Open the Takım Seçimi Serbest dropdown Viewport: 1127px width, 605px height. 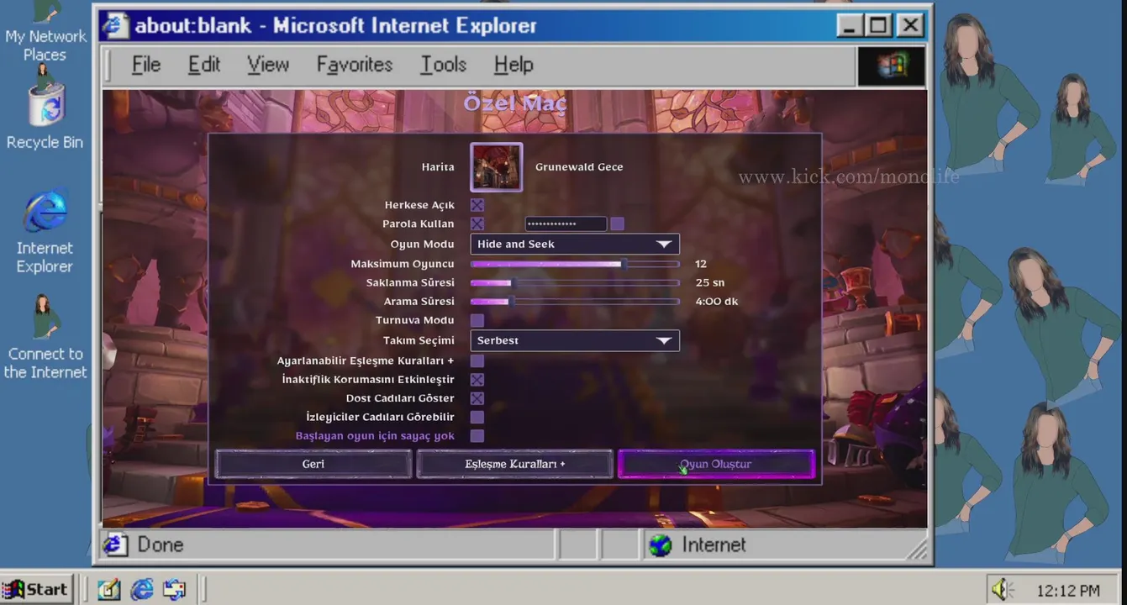pos(575,340)
